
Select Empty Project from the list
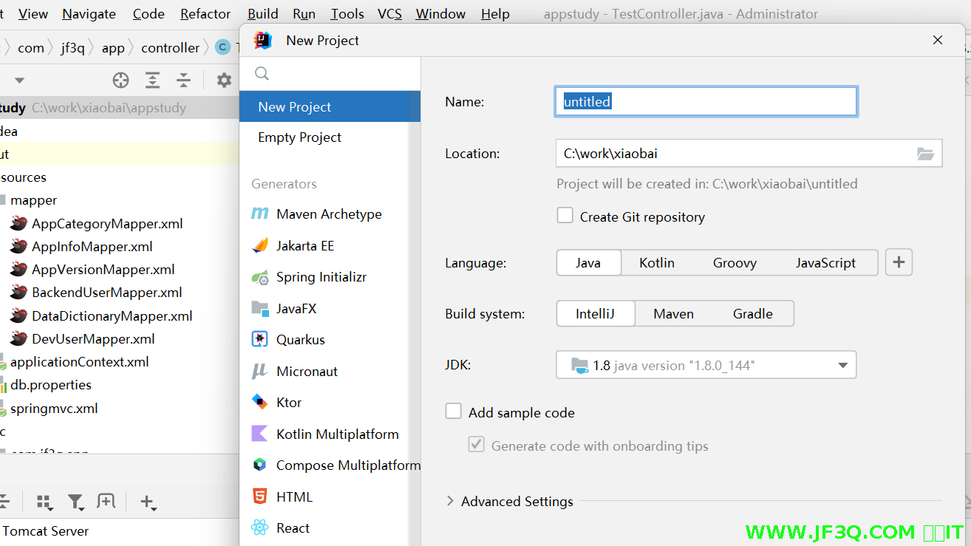pyautogui.click(x=299, y=137)
